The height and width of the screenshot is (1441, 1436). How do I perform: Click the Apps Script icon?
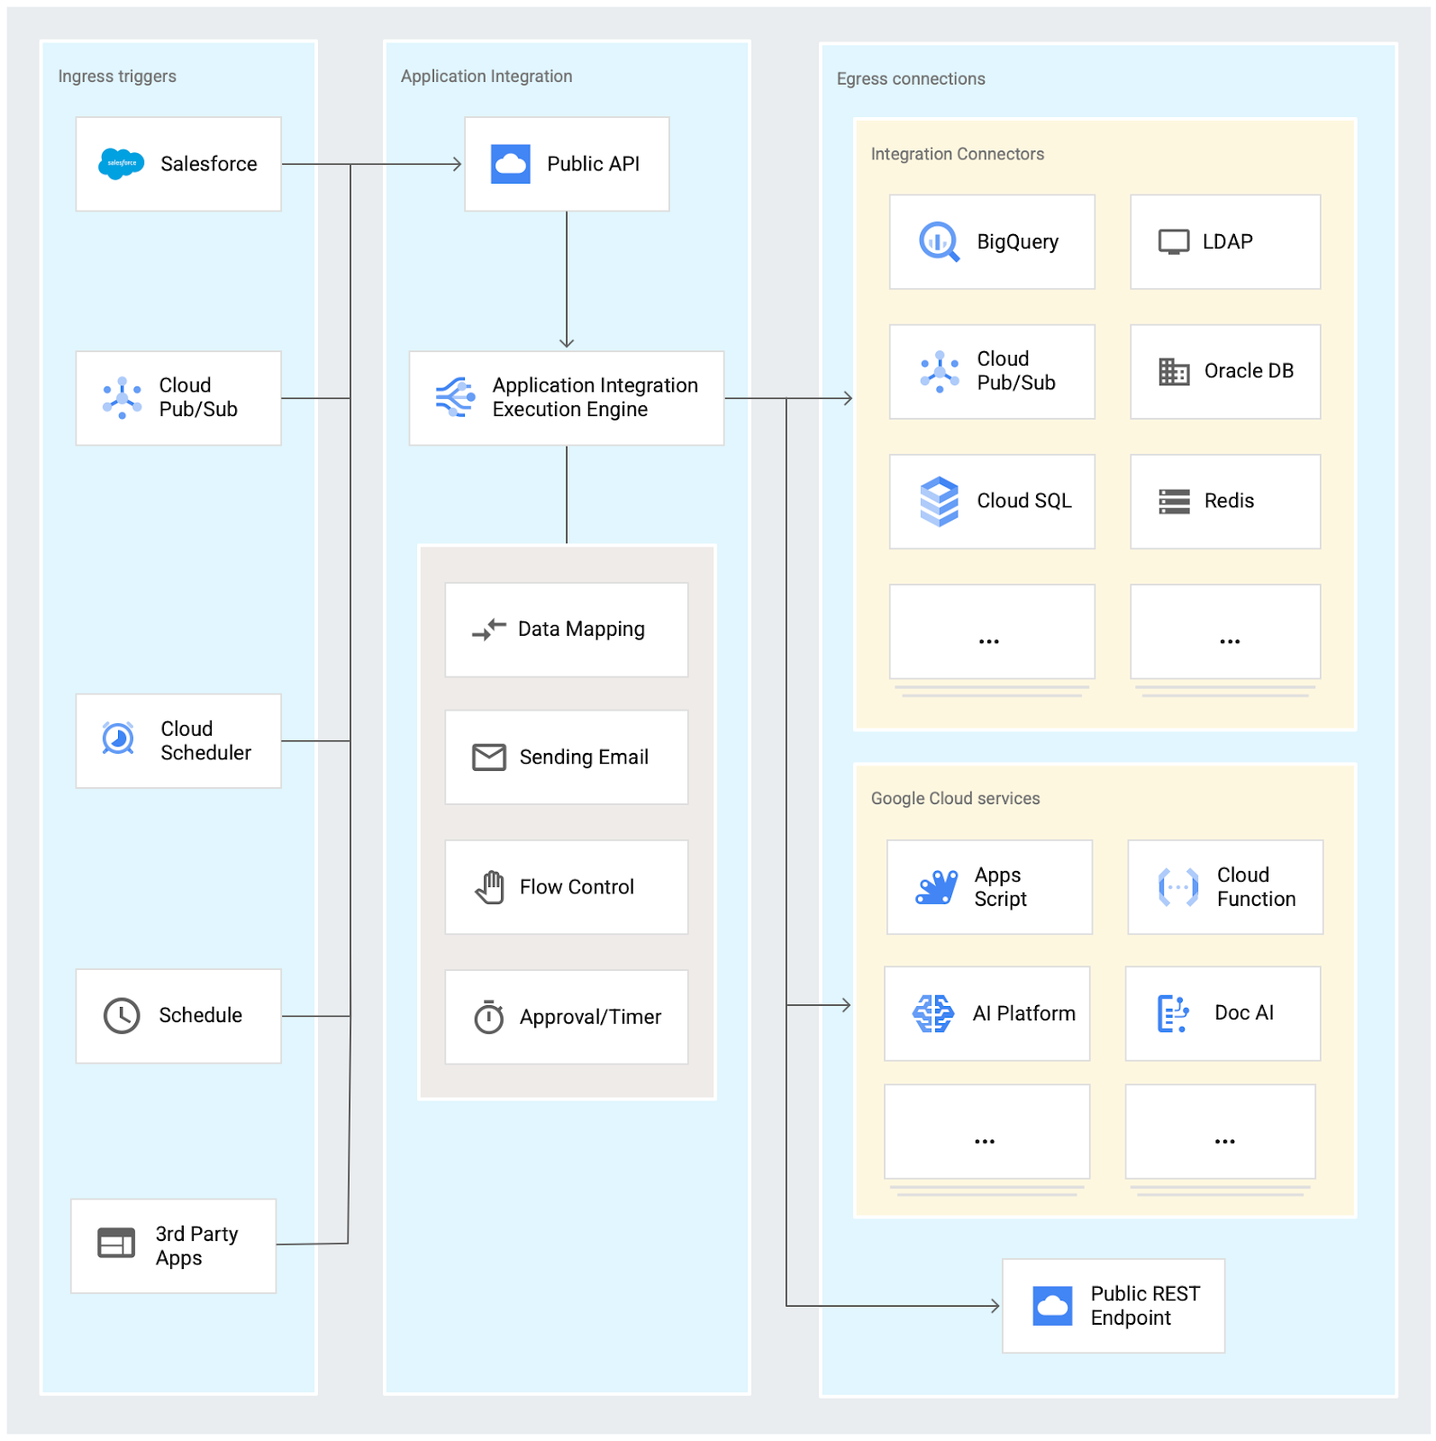(937, 887)
